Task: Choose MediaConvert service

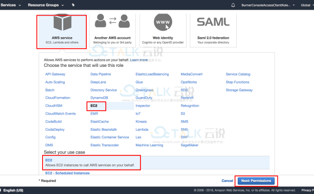Action: (x=192, y=74)
